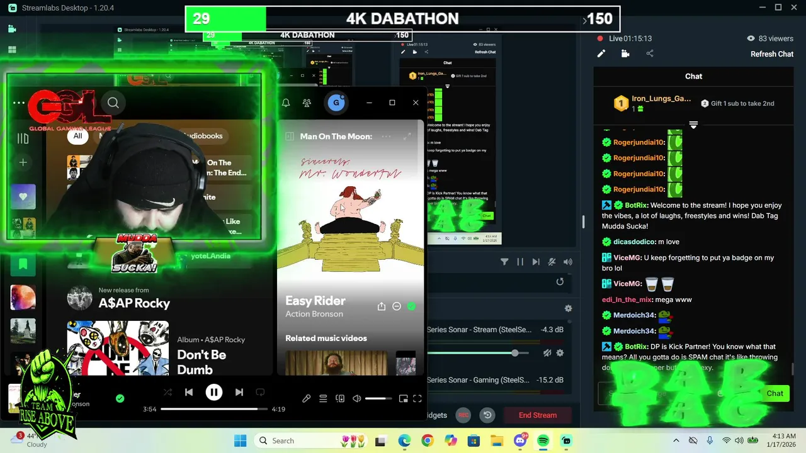
Task: Open Spotify from Windows taskbar
Action: point(543,440)
